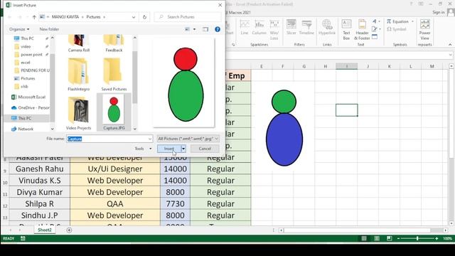The width and height of the screenshot is (455, 256).
Task: Click the Help question mark icon
Action: [218, 29]
